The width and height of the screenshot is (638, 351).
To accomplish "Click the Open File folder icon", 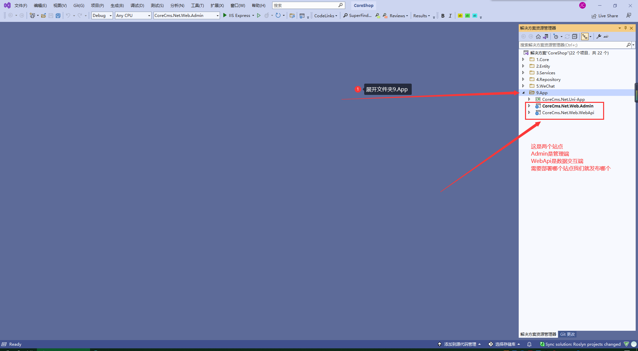I will tap(44, 16).
